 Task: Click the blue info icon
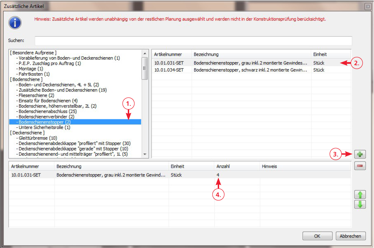coord(15,23)
